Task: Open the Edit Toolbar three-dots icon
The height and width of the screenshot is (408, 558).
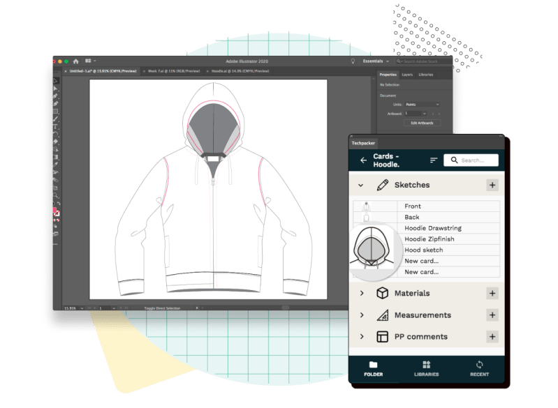Action: [x=55, y=244]
